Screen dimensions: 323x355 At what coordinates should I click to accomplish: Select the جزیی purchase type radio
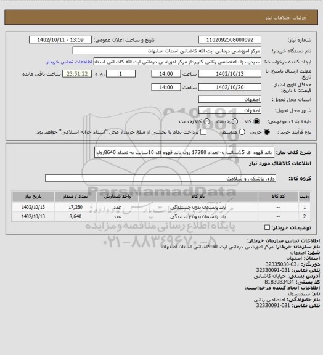coord(267,132)
